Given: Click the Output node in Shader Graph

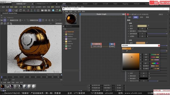Looking at the screenshot, I should point(112,45).
